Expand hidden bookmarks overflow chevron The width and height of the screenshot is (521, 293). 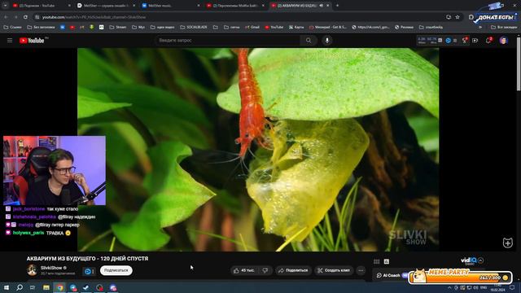480,27
